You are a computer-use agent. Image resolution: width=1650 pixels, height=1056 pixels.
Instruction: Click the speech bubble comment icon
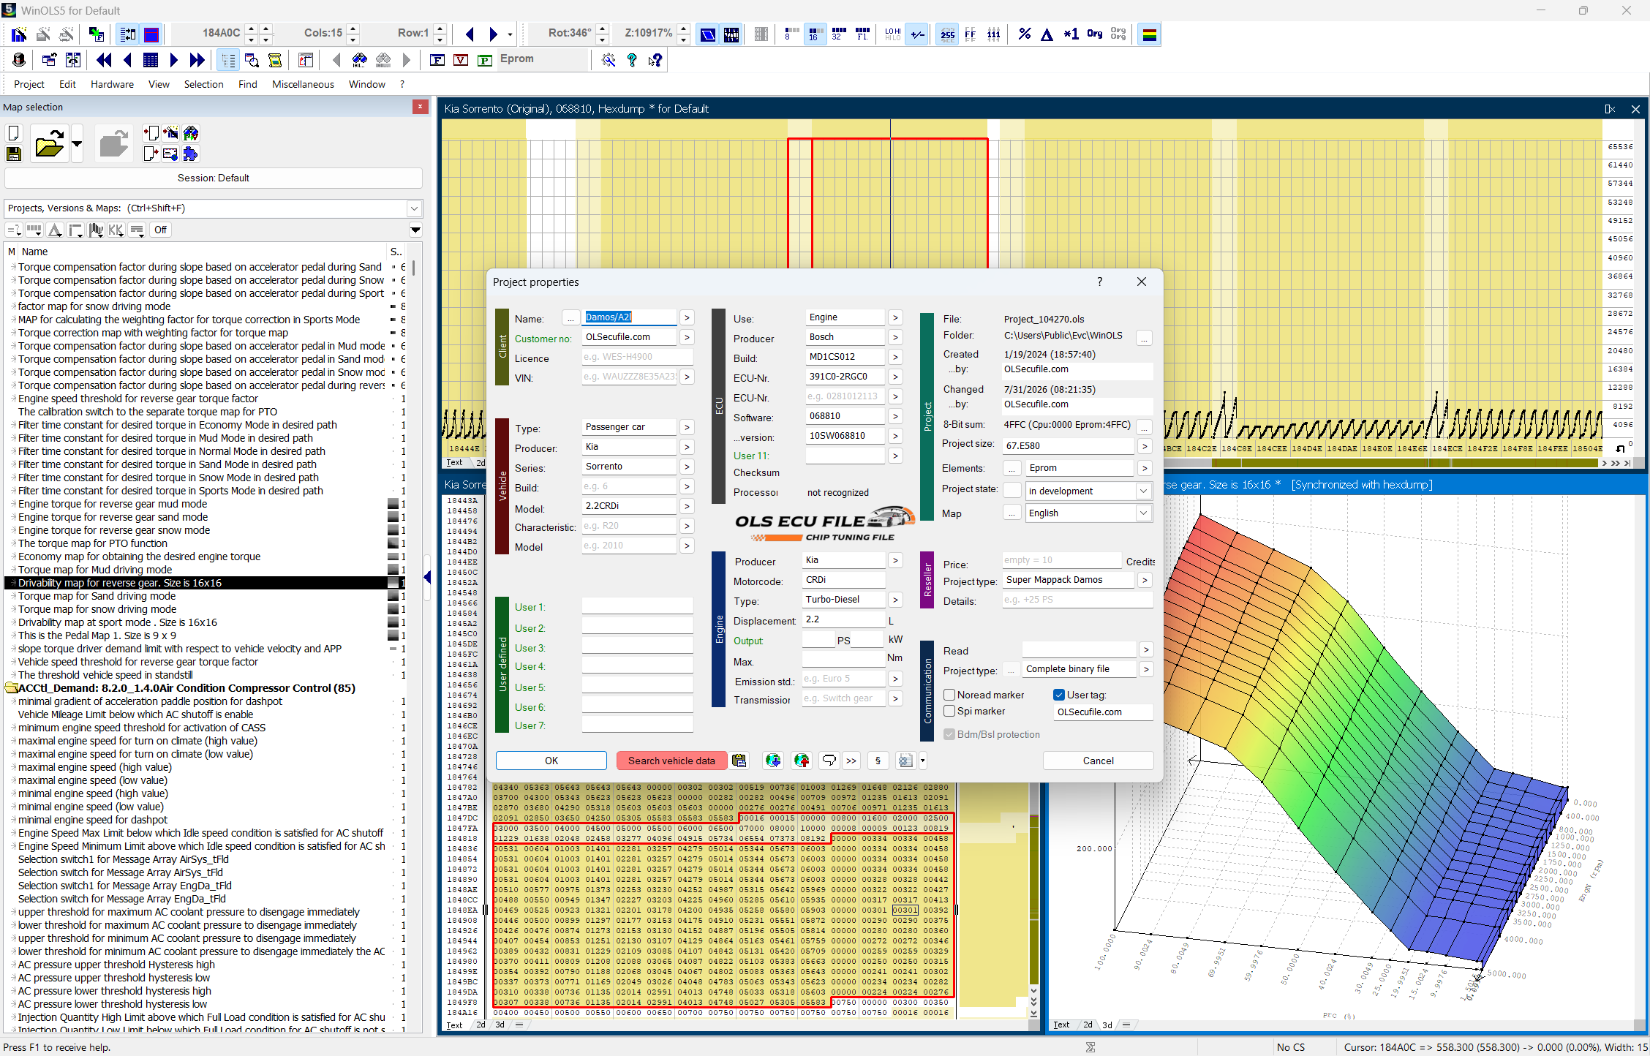click(x=829, y=761)
